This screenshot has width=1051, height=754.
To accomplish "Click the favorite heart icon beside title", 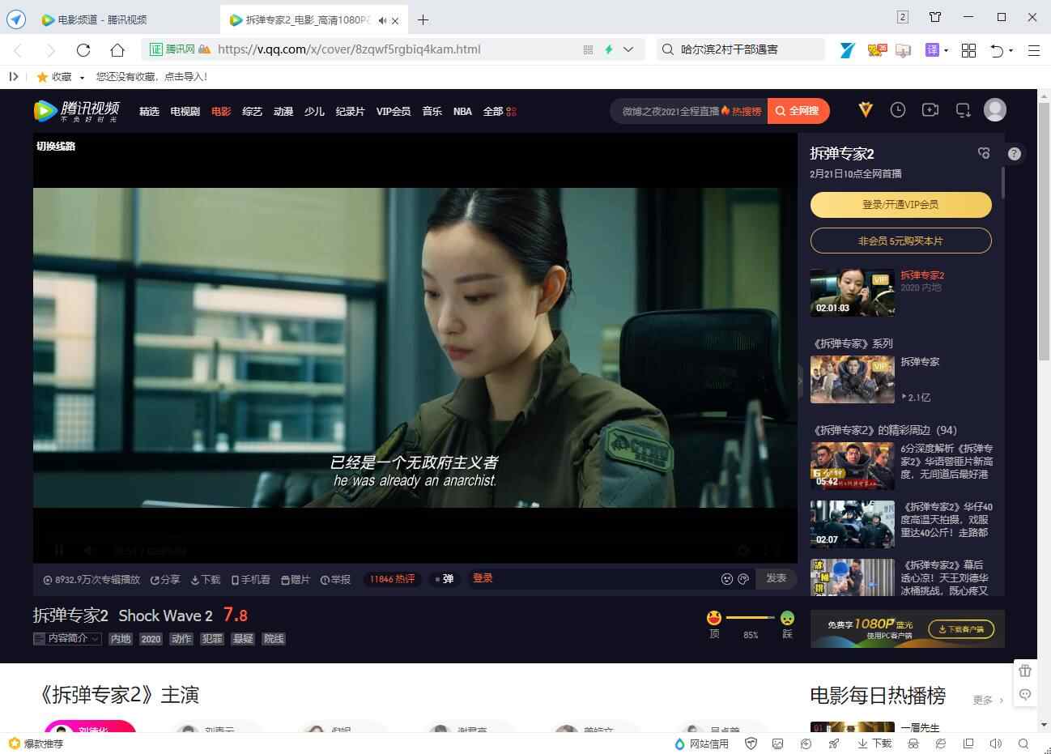I will (984, 153).
